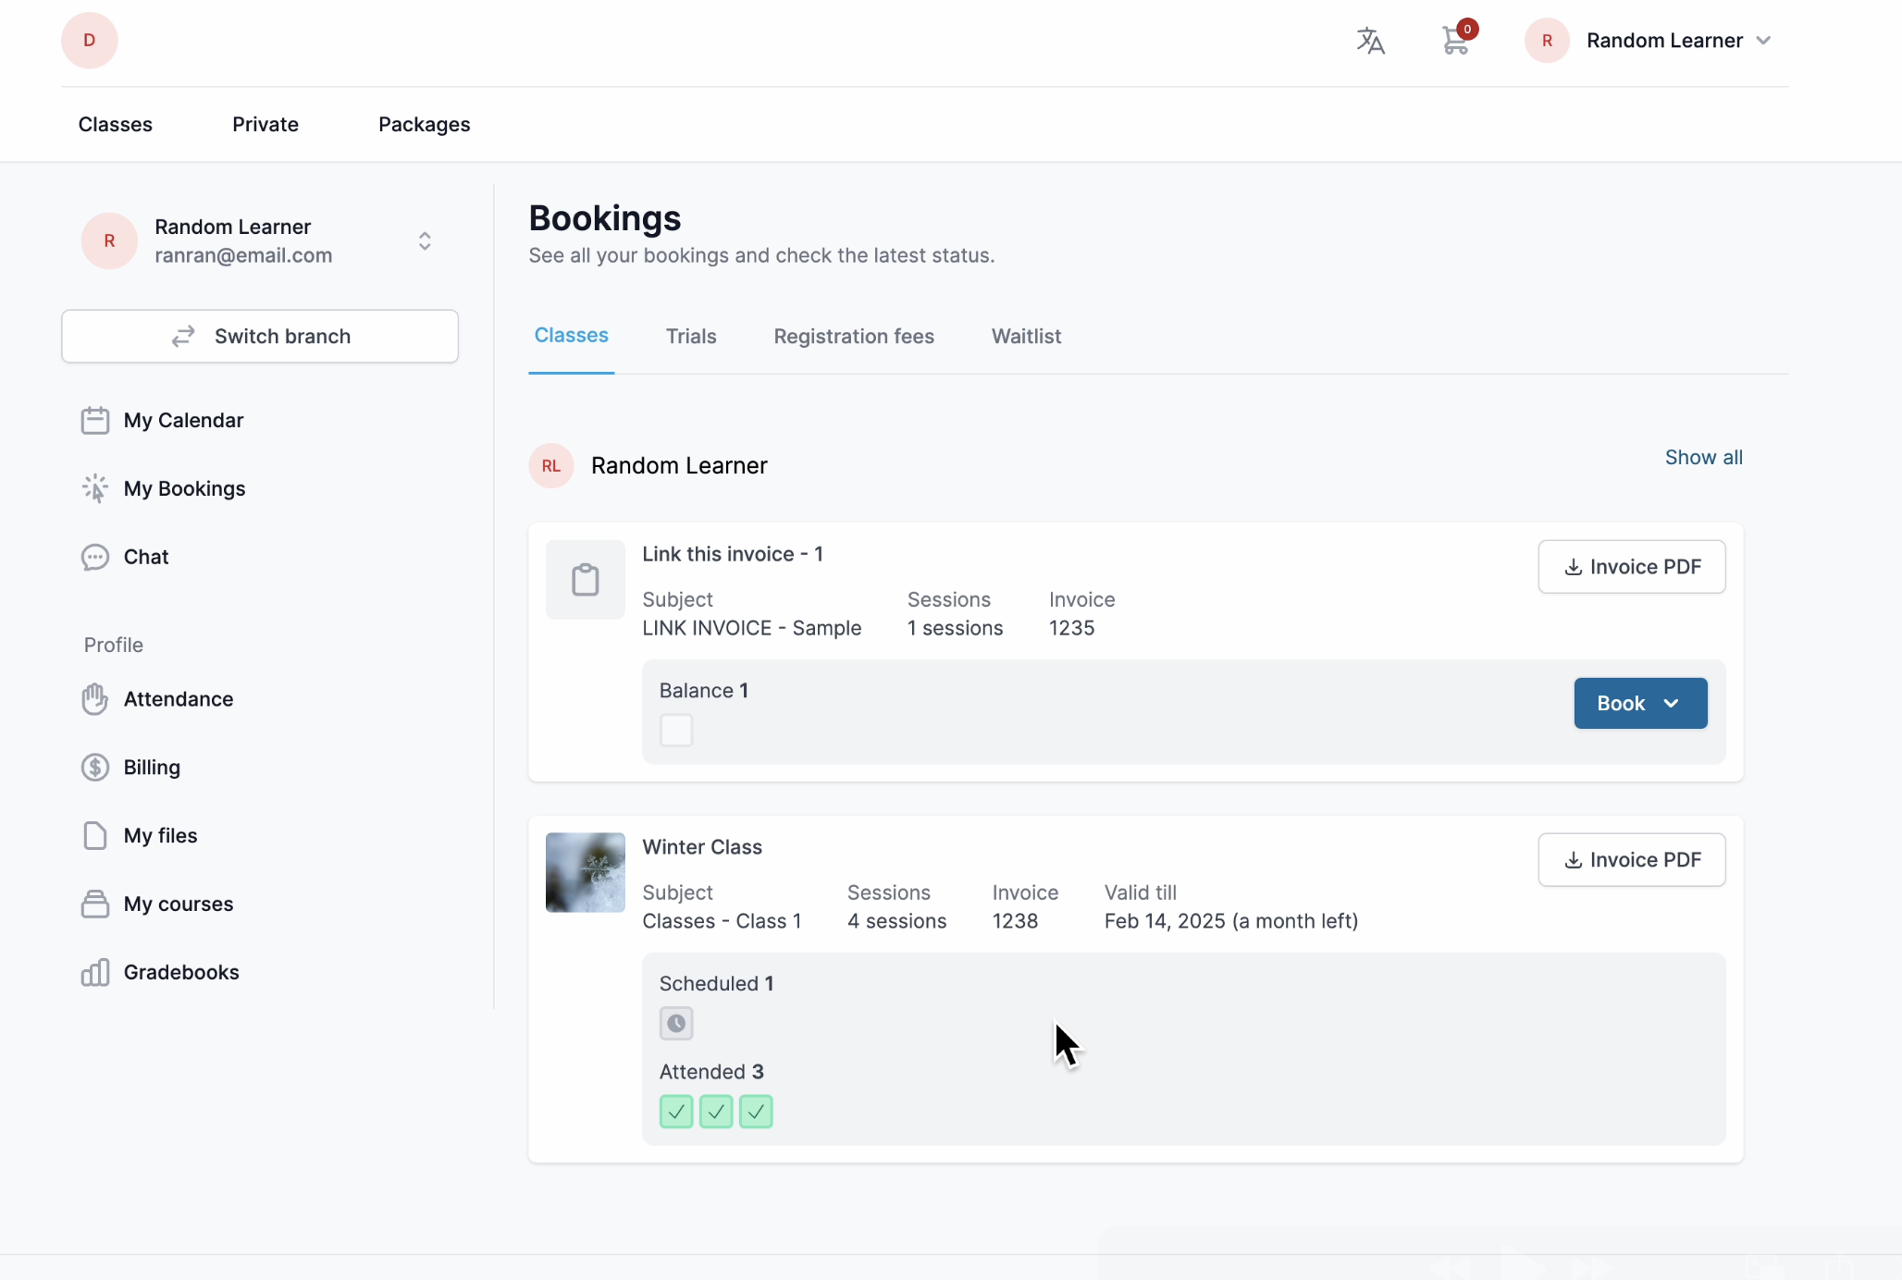This screenshot has width=1902, height=1280.
Task: Go to My Bookings in the sidebar
Action: click(184, 489)
